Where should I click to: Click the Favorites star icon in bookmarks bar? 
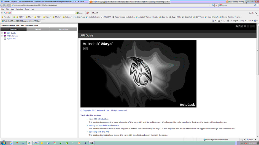[x=2, y=17]
